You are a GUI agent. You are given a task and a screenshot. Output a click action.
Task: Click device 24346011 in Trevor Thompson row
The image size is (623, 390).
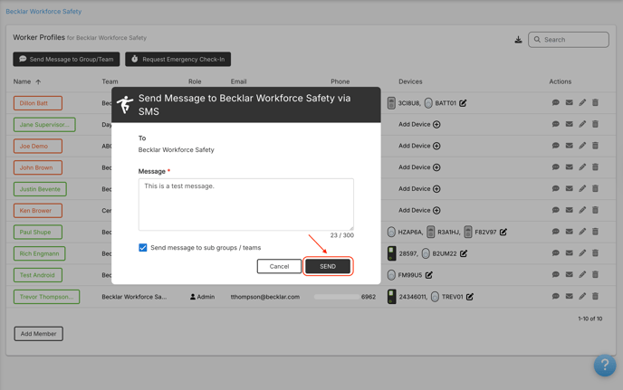407,297
